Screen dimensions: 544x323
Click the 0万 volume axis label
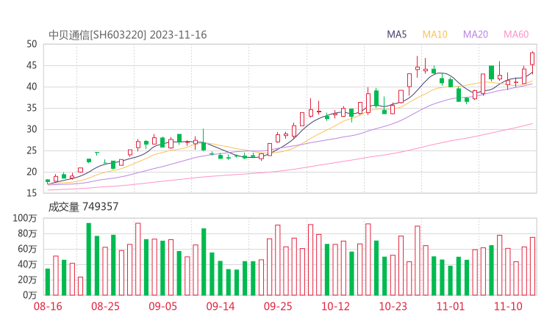(x=30, y=295)
